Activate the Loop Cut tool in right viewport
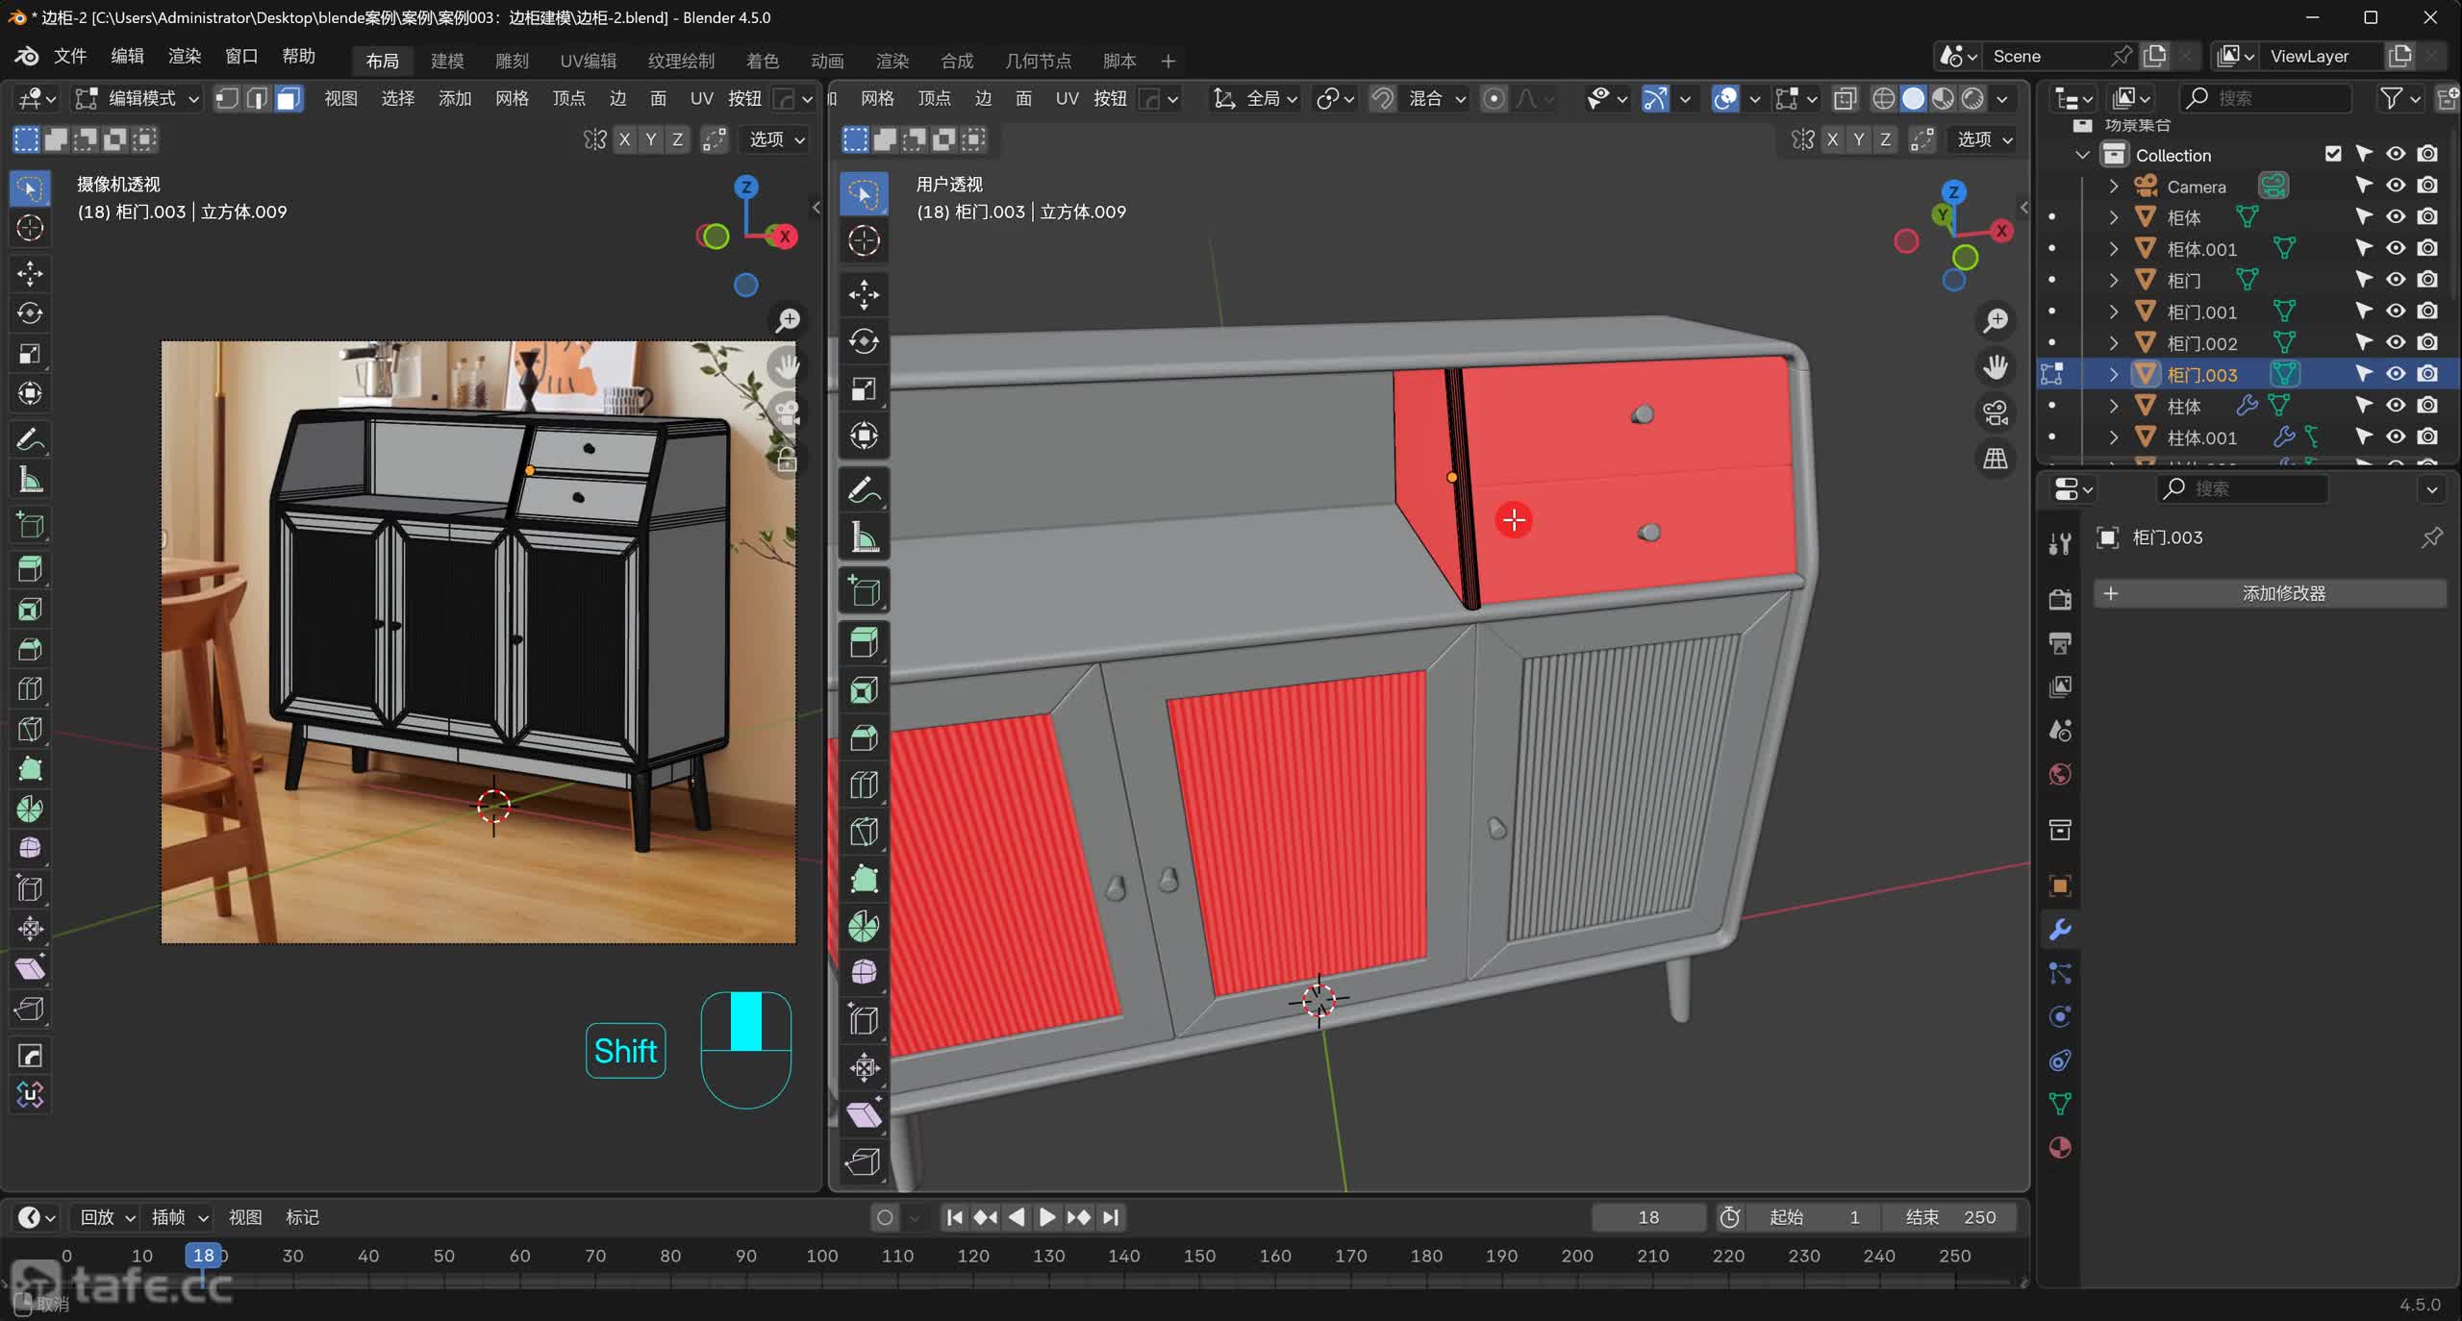Screen dimensions: 2462x1321 864,785
